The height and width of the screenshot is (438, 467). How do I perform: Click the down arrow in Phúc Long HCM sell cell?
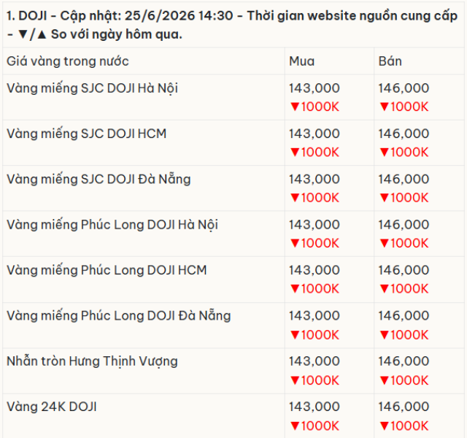(385, 289)
